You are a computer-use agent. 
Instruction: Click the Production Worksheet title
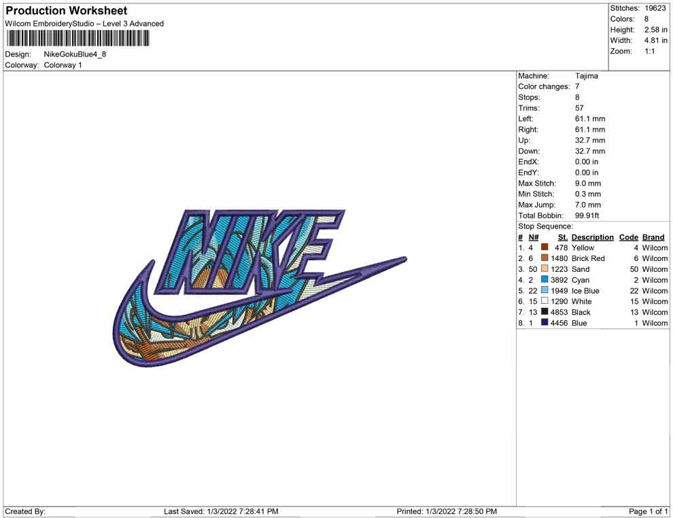click(67, 11)
